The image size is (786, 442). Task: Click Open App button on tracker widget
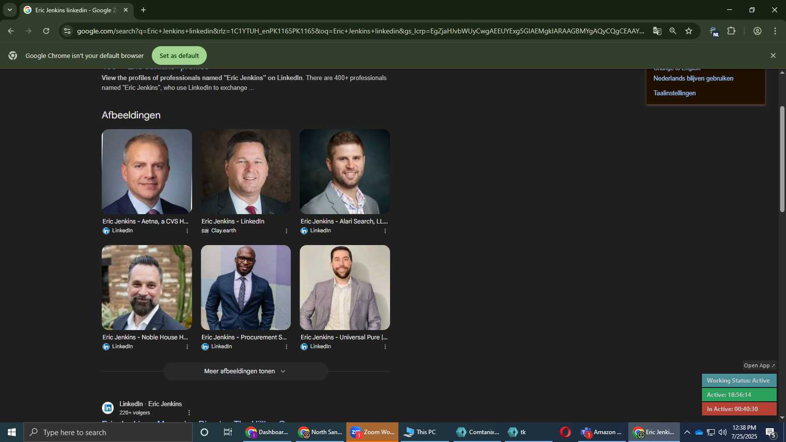(759, 365)
